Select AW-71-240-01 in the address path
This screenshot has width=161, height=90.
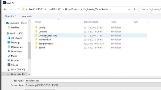point(36,9)
